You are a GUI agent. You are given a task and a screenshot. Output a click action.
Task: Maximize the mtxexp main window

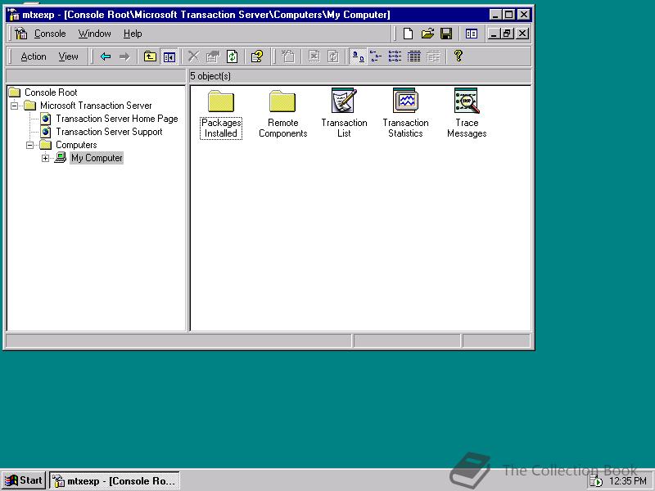(508, 15)
